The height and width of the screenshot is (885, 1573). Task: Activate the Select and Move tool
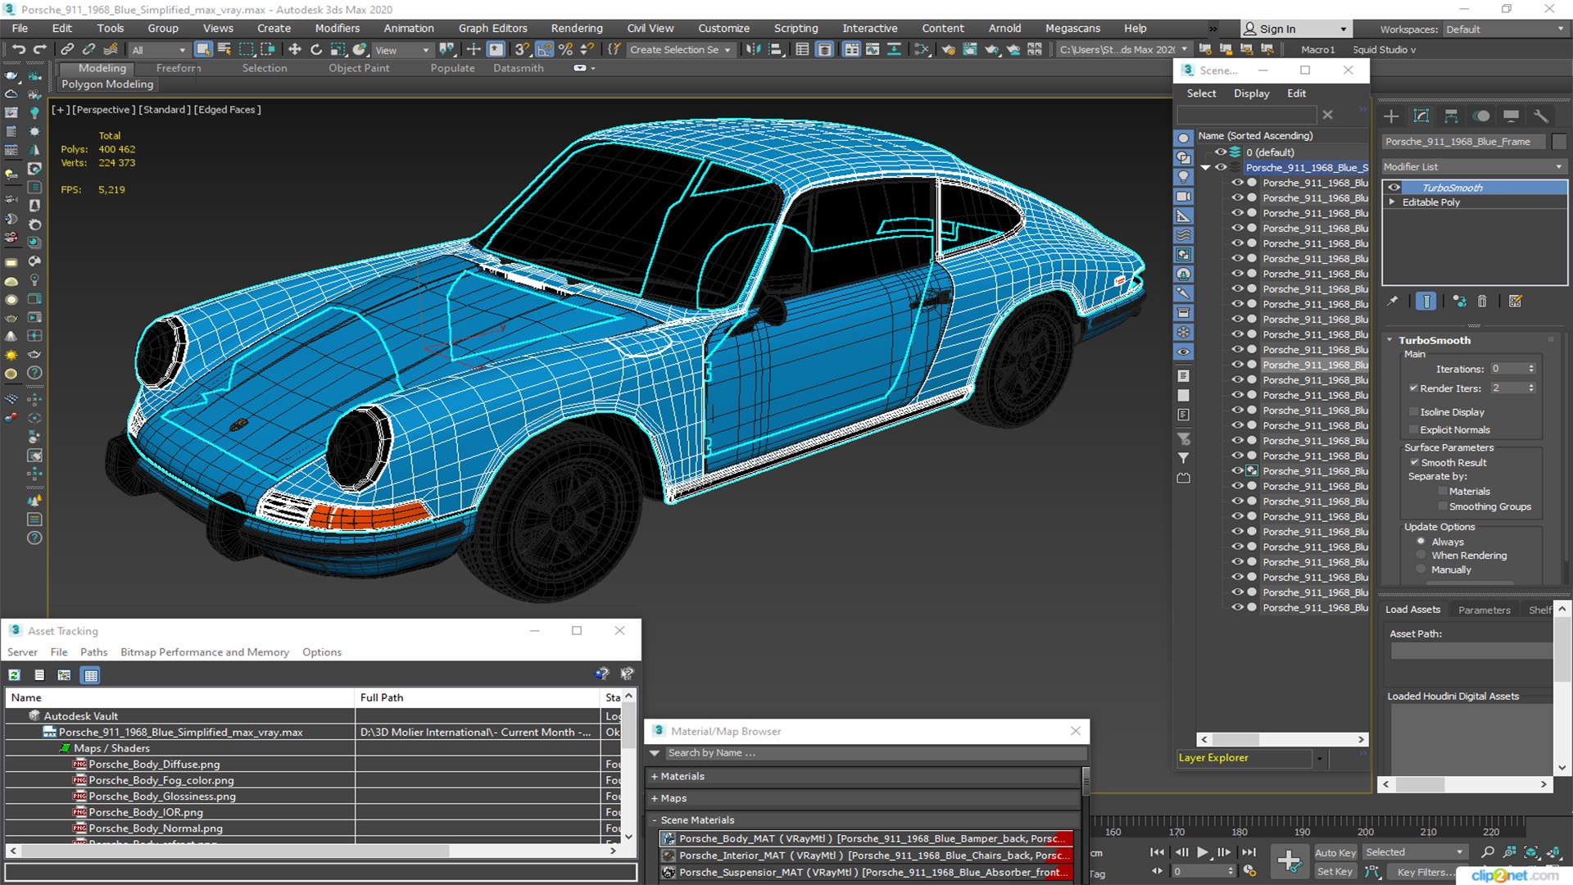tap(295, 49)
